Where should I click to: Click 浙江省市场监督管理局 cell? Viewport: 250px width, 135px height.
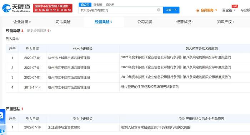(x=64, y=127)
